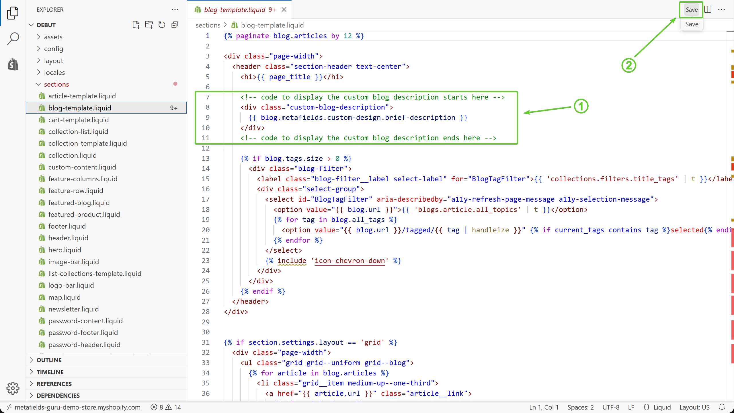Click the New File icon

136,25
